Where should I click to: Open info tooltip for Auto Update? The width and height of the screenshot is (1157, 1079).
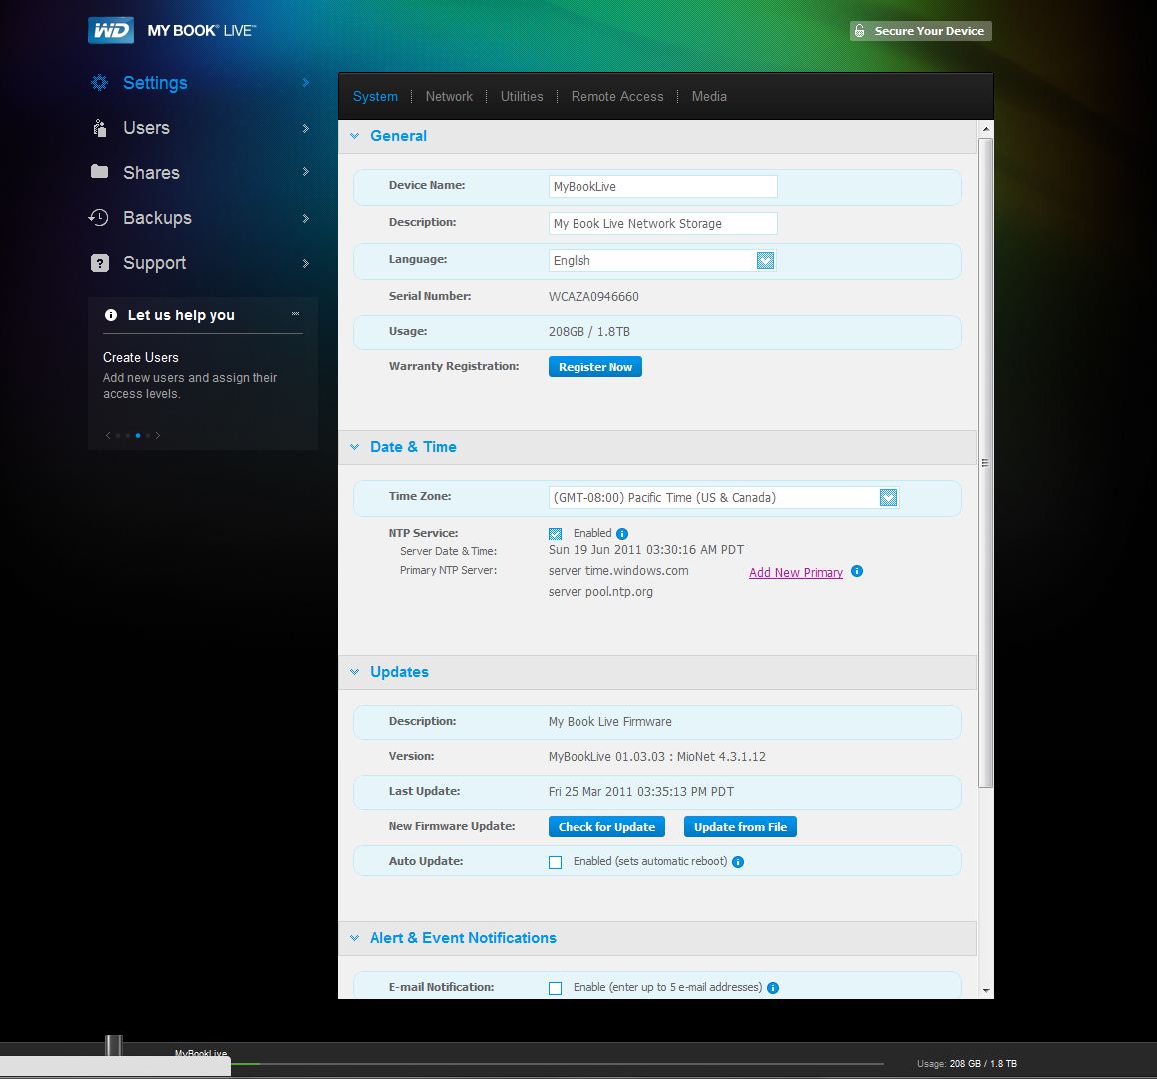(x=738, y=862)
